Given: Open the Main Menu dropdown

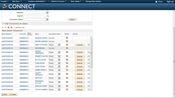Looking at the screenshot, I should tap(17, 1).
